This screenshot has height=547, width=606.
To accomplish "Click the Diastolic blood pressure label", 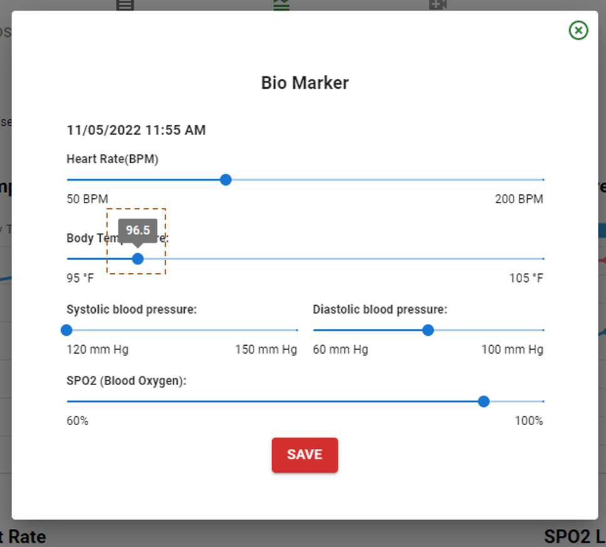I will pyautogui.click(x=380, y=309).
